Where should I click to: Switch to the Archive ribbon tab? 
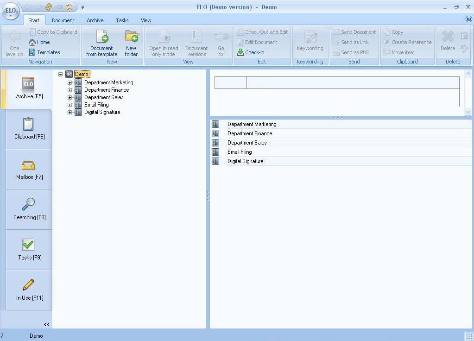pyautogui.click(x=95, y=20)
